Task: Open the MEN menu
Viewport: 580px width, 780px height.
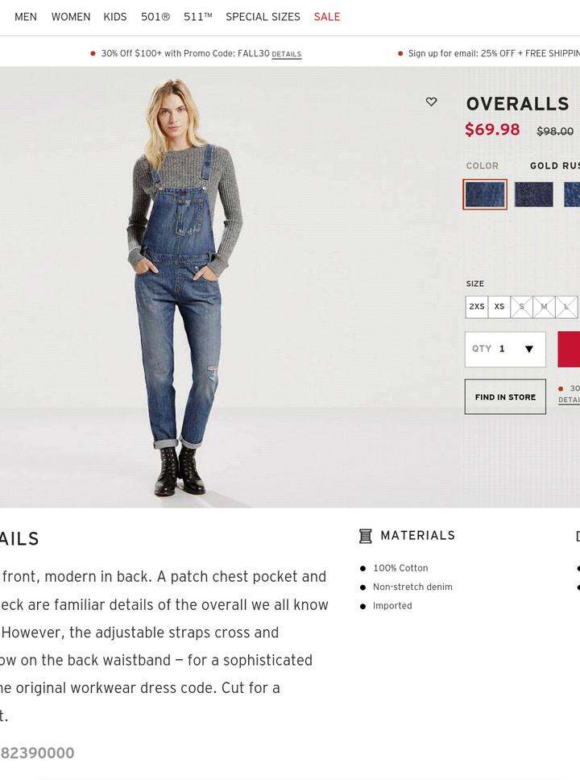Action: 26,17
